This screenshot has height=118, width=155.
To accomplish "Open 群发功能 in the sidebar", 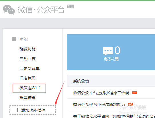I will (28, 49).
